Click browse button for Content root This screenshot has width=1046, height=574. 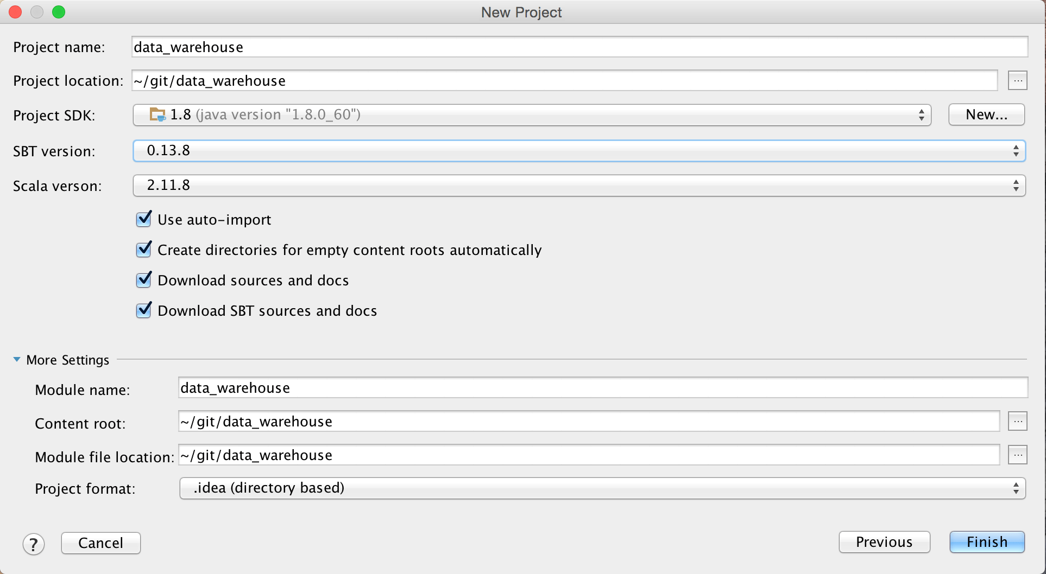click(x=1017, y=421)
